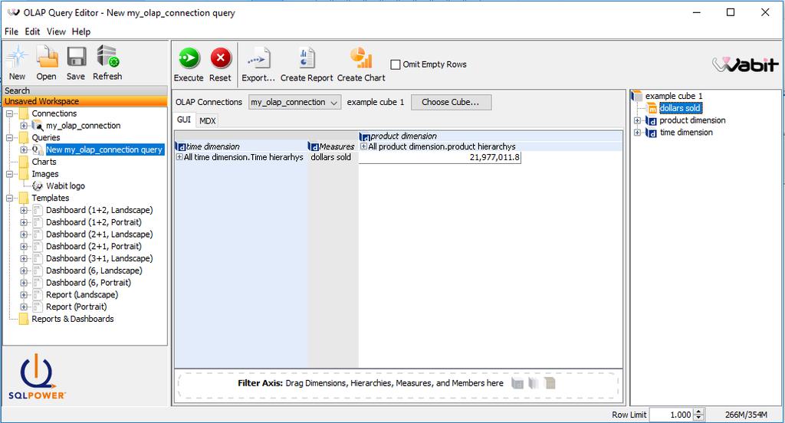Expand the time dimension node in cube tree
Screen dimensions: 785x423
pos(637,133)
